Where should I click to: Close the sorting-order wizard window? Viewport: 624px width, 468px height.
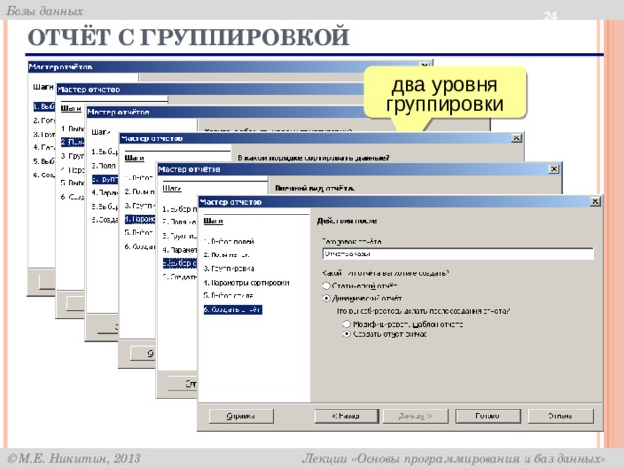[x=516, y=138]
